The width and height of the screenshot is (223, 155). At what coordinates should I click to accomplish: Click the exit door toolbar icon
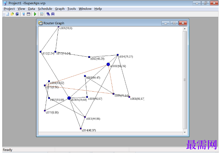(x=17, y=14)
